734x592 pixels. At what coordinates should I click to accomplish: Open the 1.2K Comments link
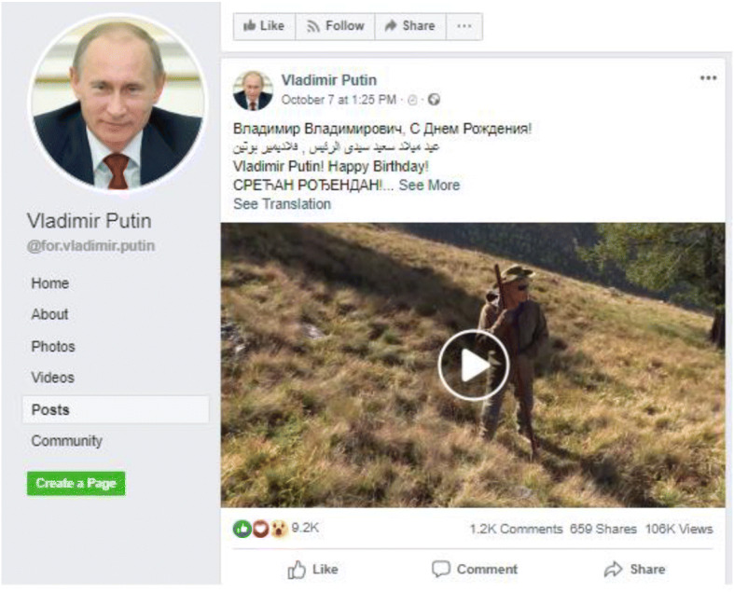516,529
